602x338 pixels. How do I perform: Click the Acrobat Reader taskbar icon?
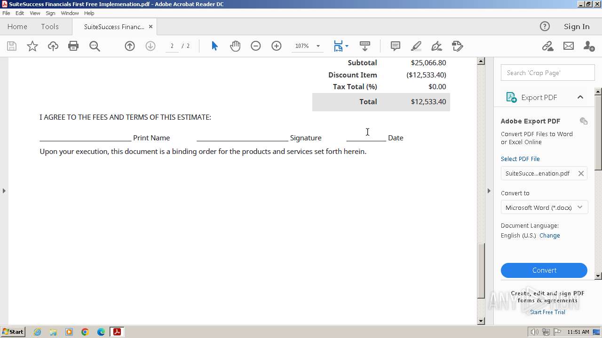tap(117, 332)
